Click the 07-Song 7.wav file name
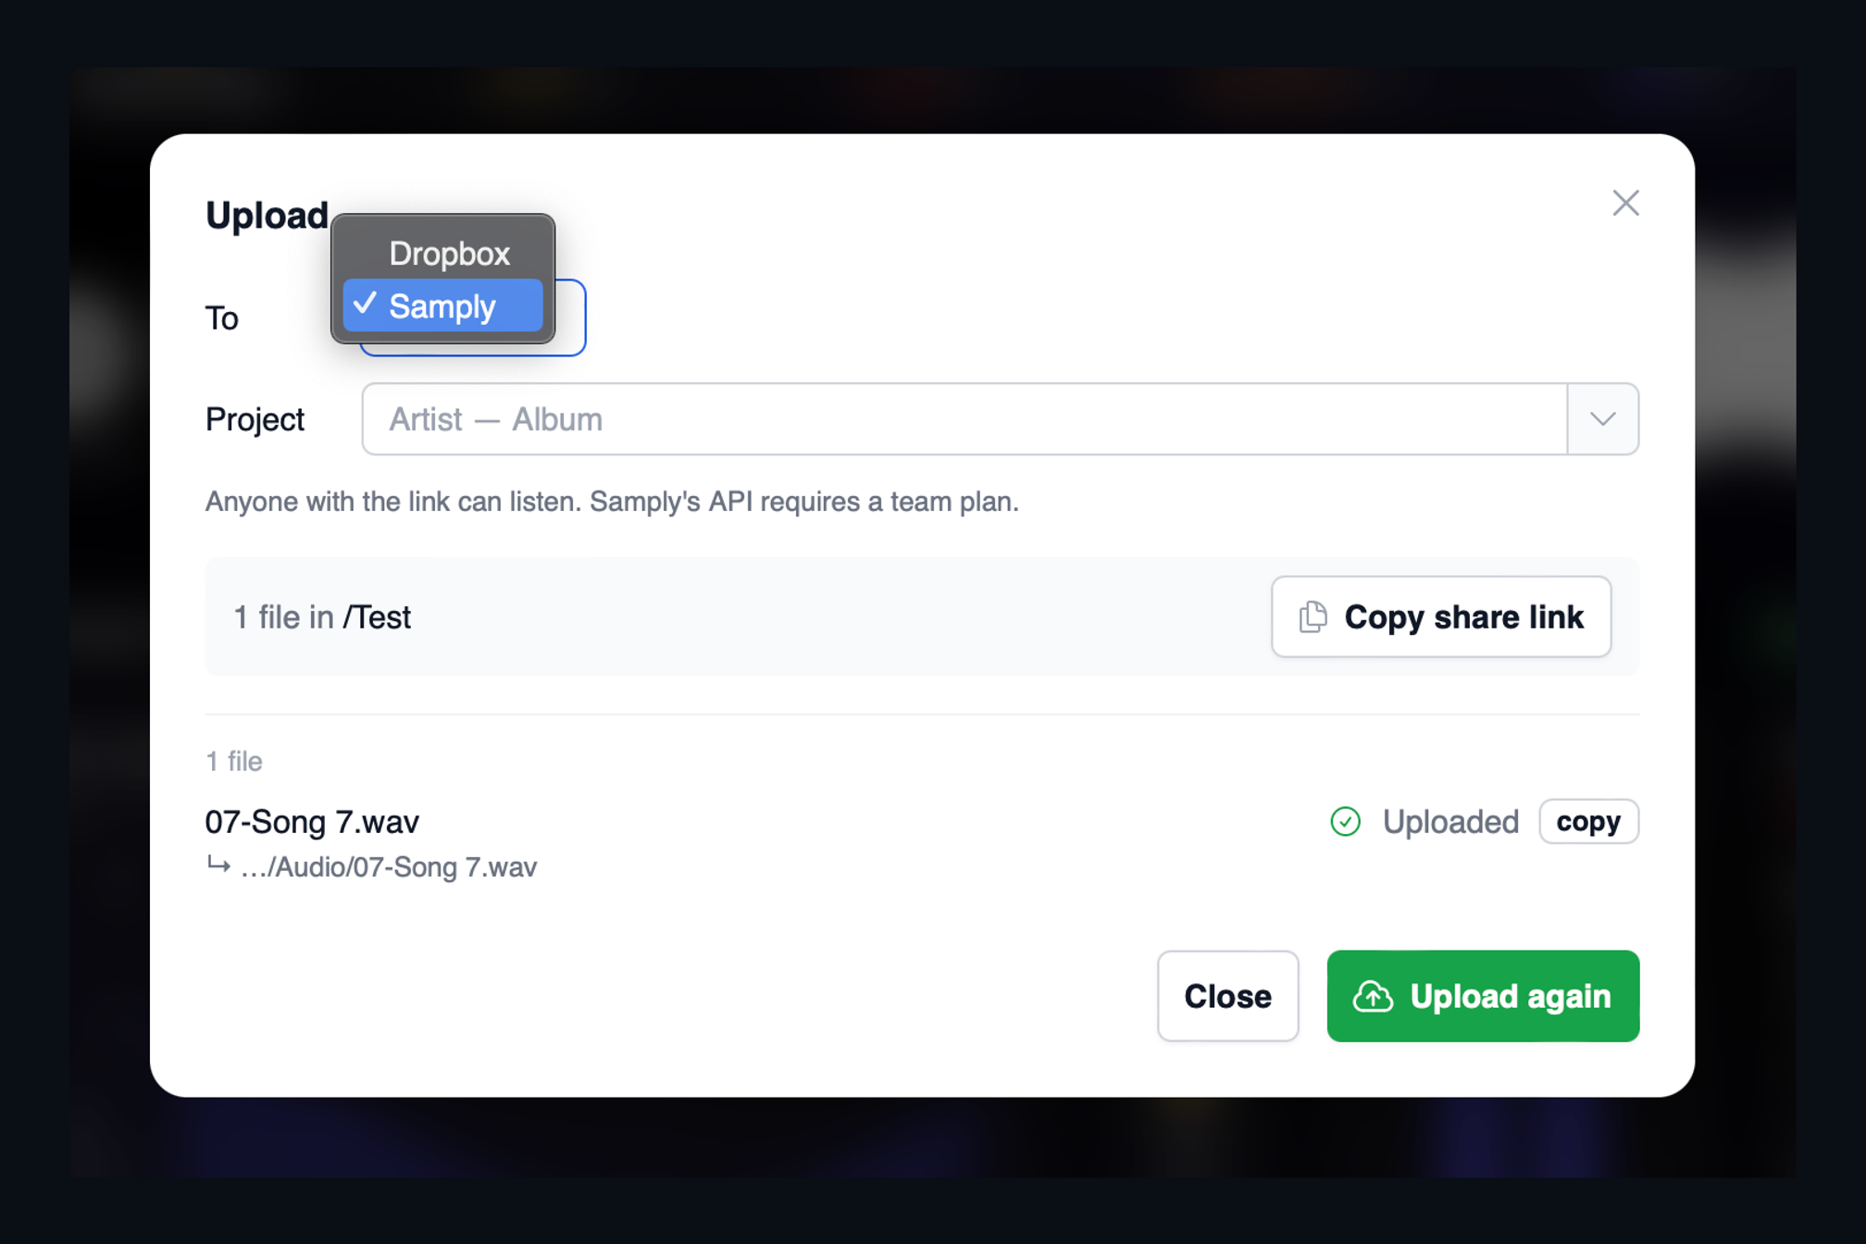Image resolution: width=1866 pixels, height=1244 pixels. point(312,822)
